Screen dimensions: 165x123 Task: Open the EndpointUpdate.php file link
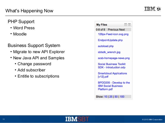coord(110,40)
